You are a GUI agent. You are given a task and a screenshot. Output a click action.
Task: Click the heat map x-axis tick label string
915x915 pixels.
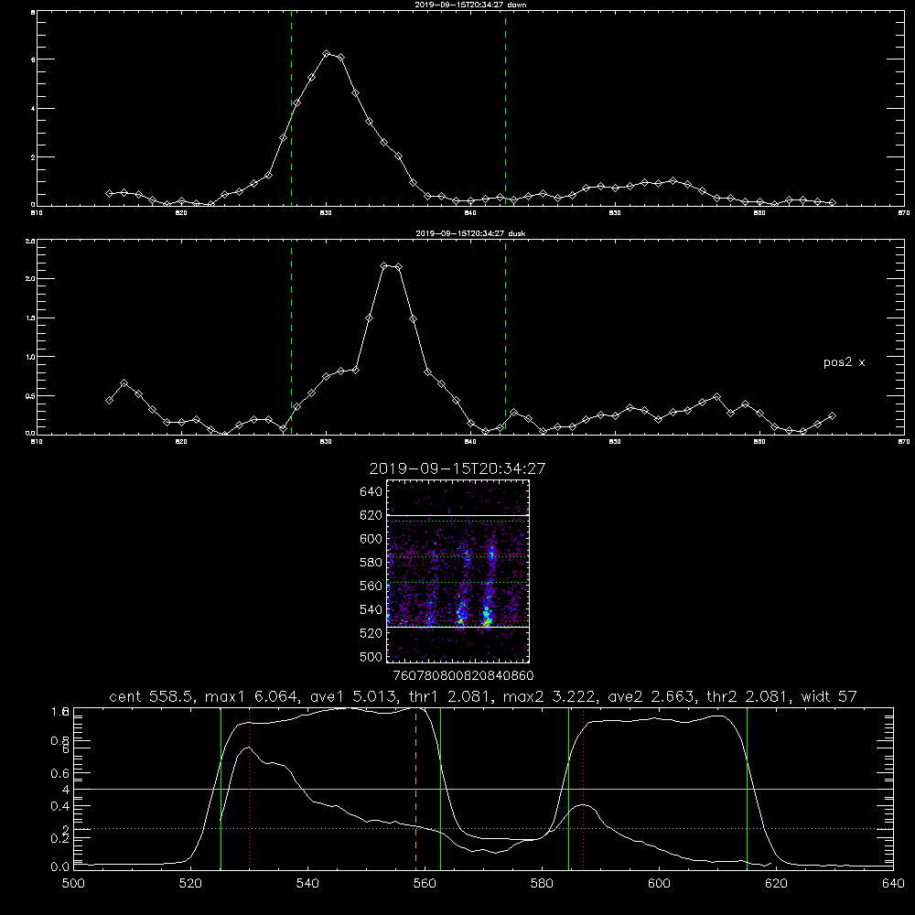(464, 675)
